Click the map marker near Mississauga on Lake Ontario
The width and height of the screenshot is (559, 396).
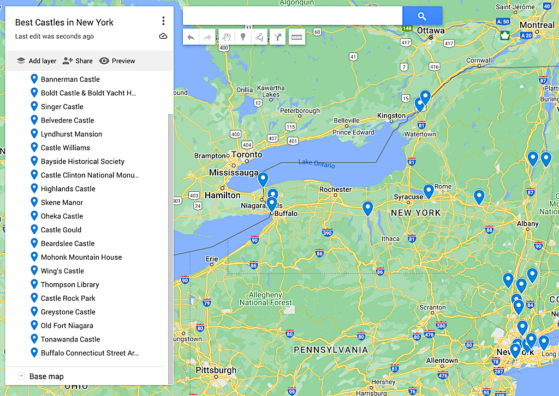click(263, 179)
